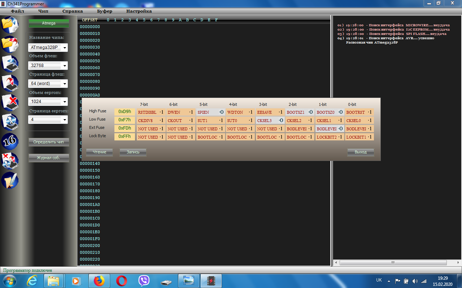Click the log panel horizontal scrollbar
462x288 pixels.
(393, 263)
